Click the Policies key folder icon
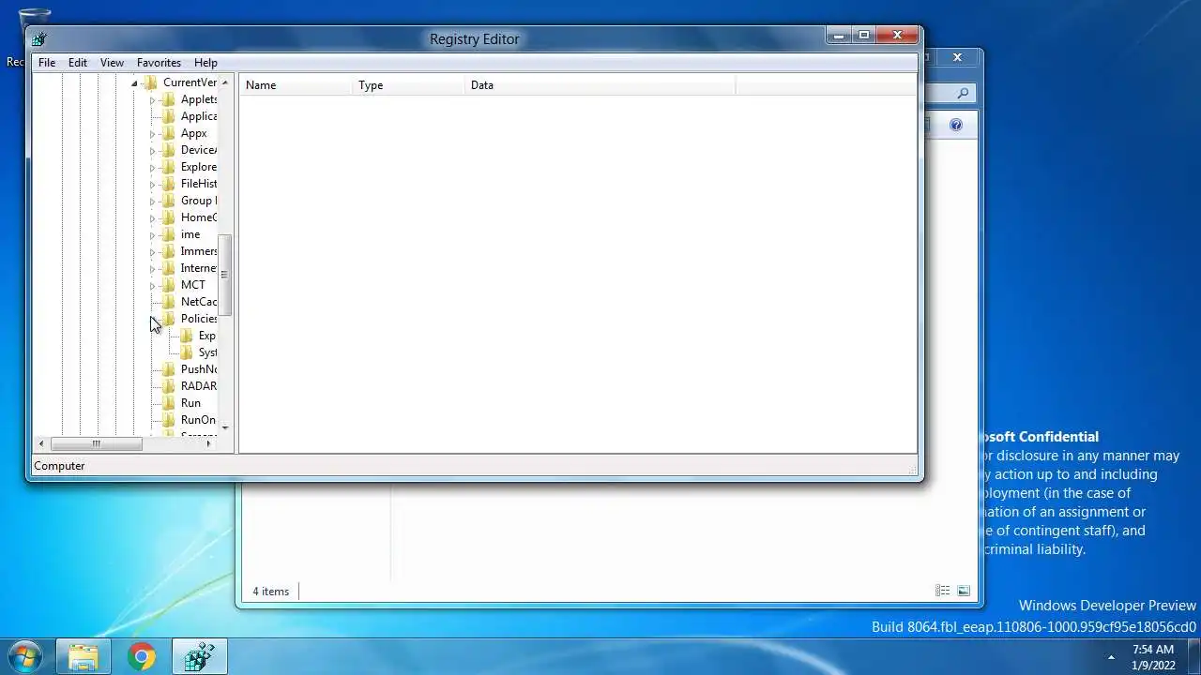This screenshot has height=675, width=1201. coord(169,319)
